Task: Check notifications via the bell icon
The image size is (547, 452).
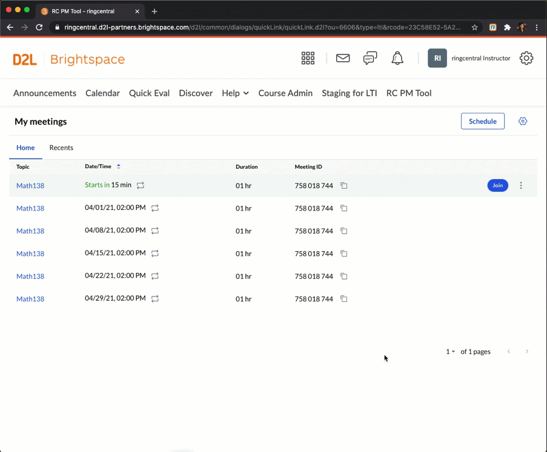Action: tap(397, 58)
